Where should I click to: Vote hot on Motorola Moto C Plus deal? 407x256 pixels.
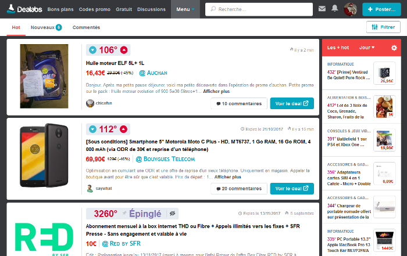[x=123, y=129]
